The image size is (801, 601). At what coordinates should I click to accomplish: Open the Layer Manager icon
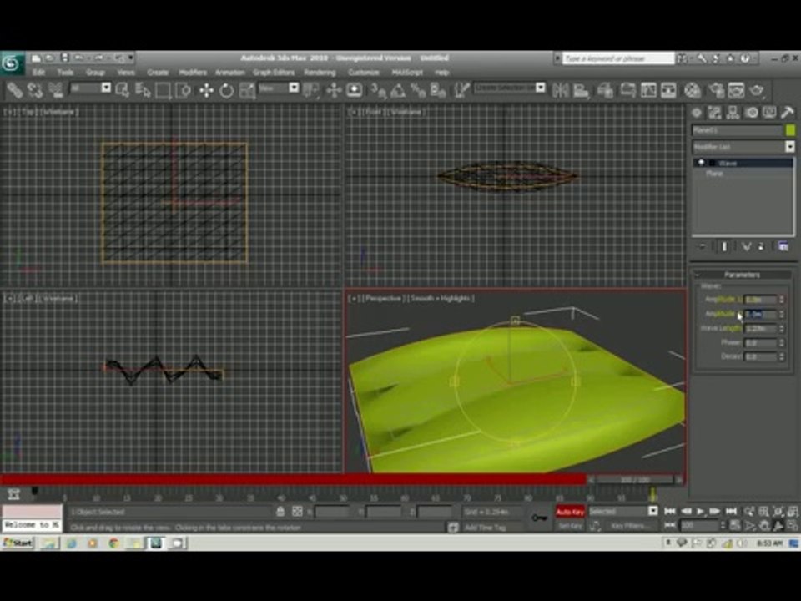point(605,91)
